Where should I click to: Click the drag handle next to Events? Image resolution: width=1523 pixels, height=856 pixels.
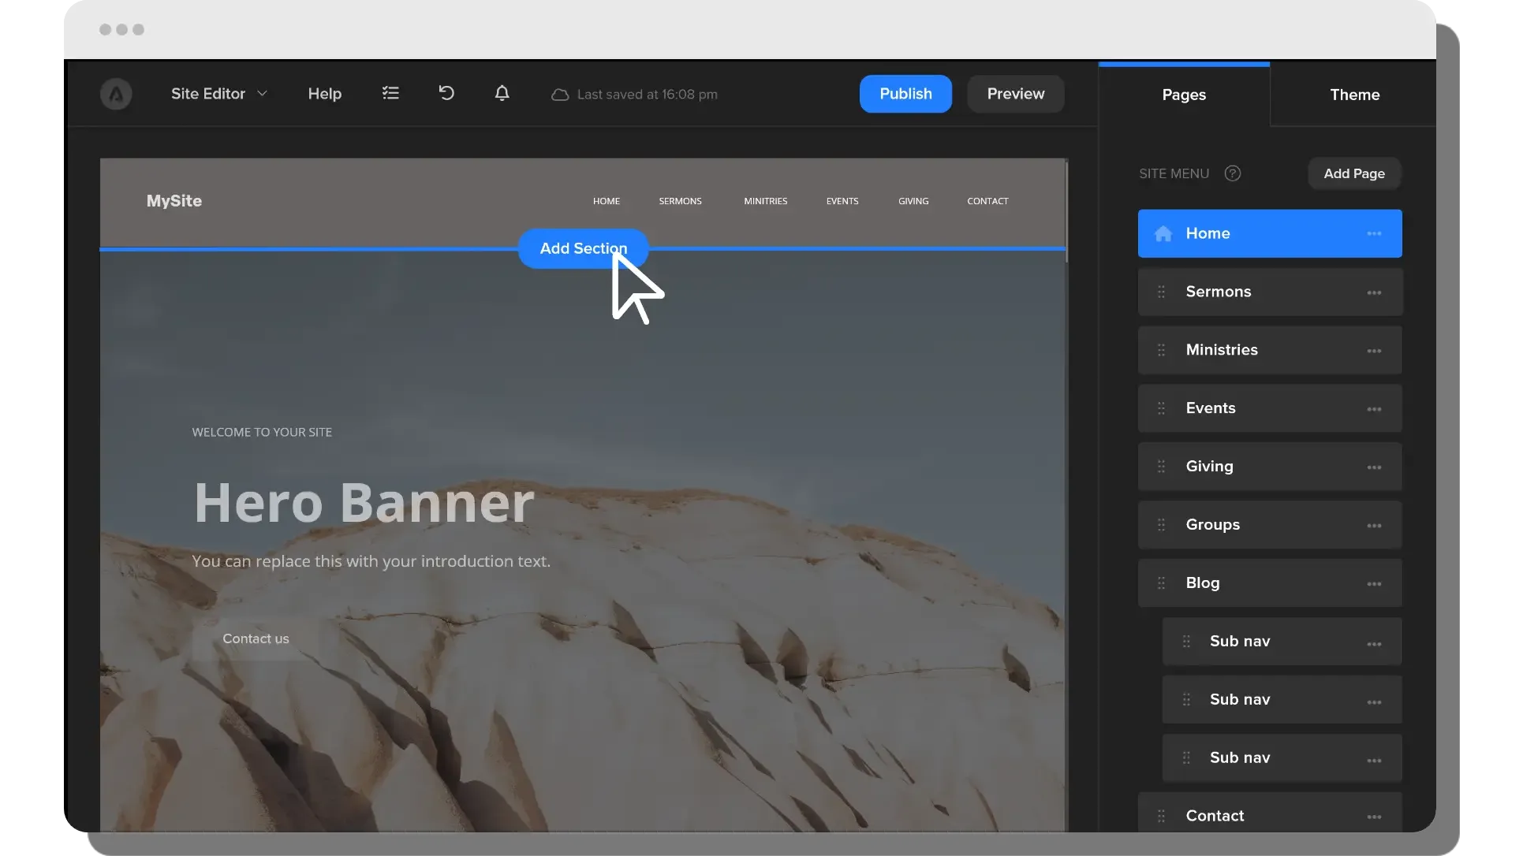point(1161,408)
